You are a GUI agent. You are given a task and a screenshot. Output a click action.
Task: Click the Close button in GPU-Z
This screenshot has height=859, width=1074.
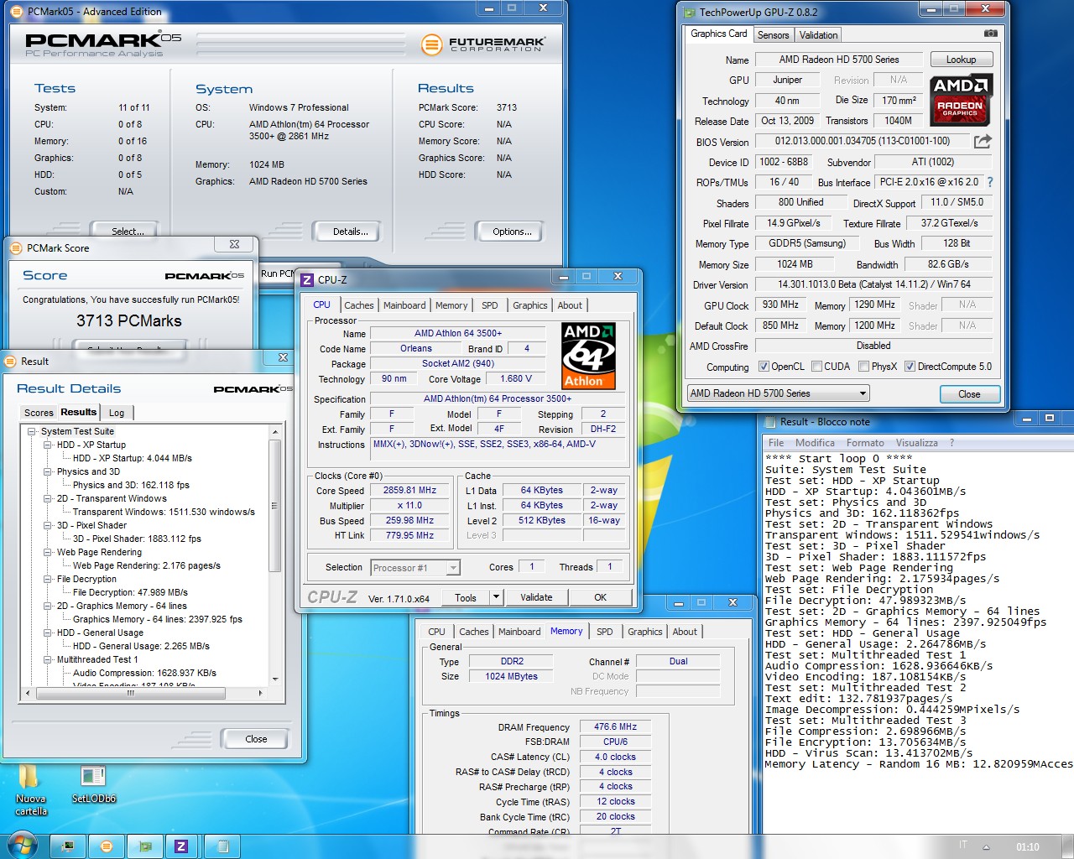969,394
